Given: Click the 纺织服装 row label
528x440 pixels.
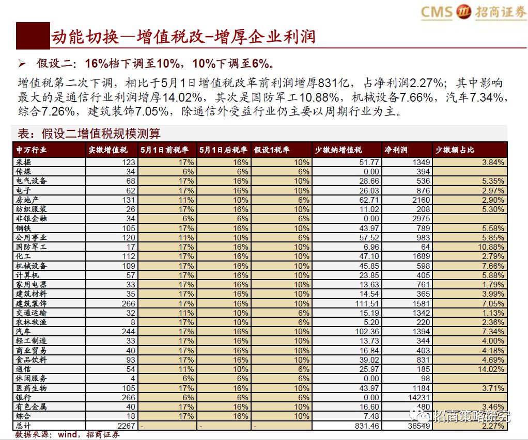Looking at the screenshot, I should click(x=31, y=209).
